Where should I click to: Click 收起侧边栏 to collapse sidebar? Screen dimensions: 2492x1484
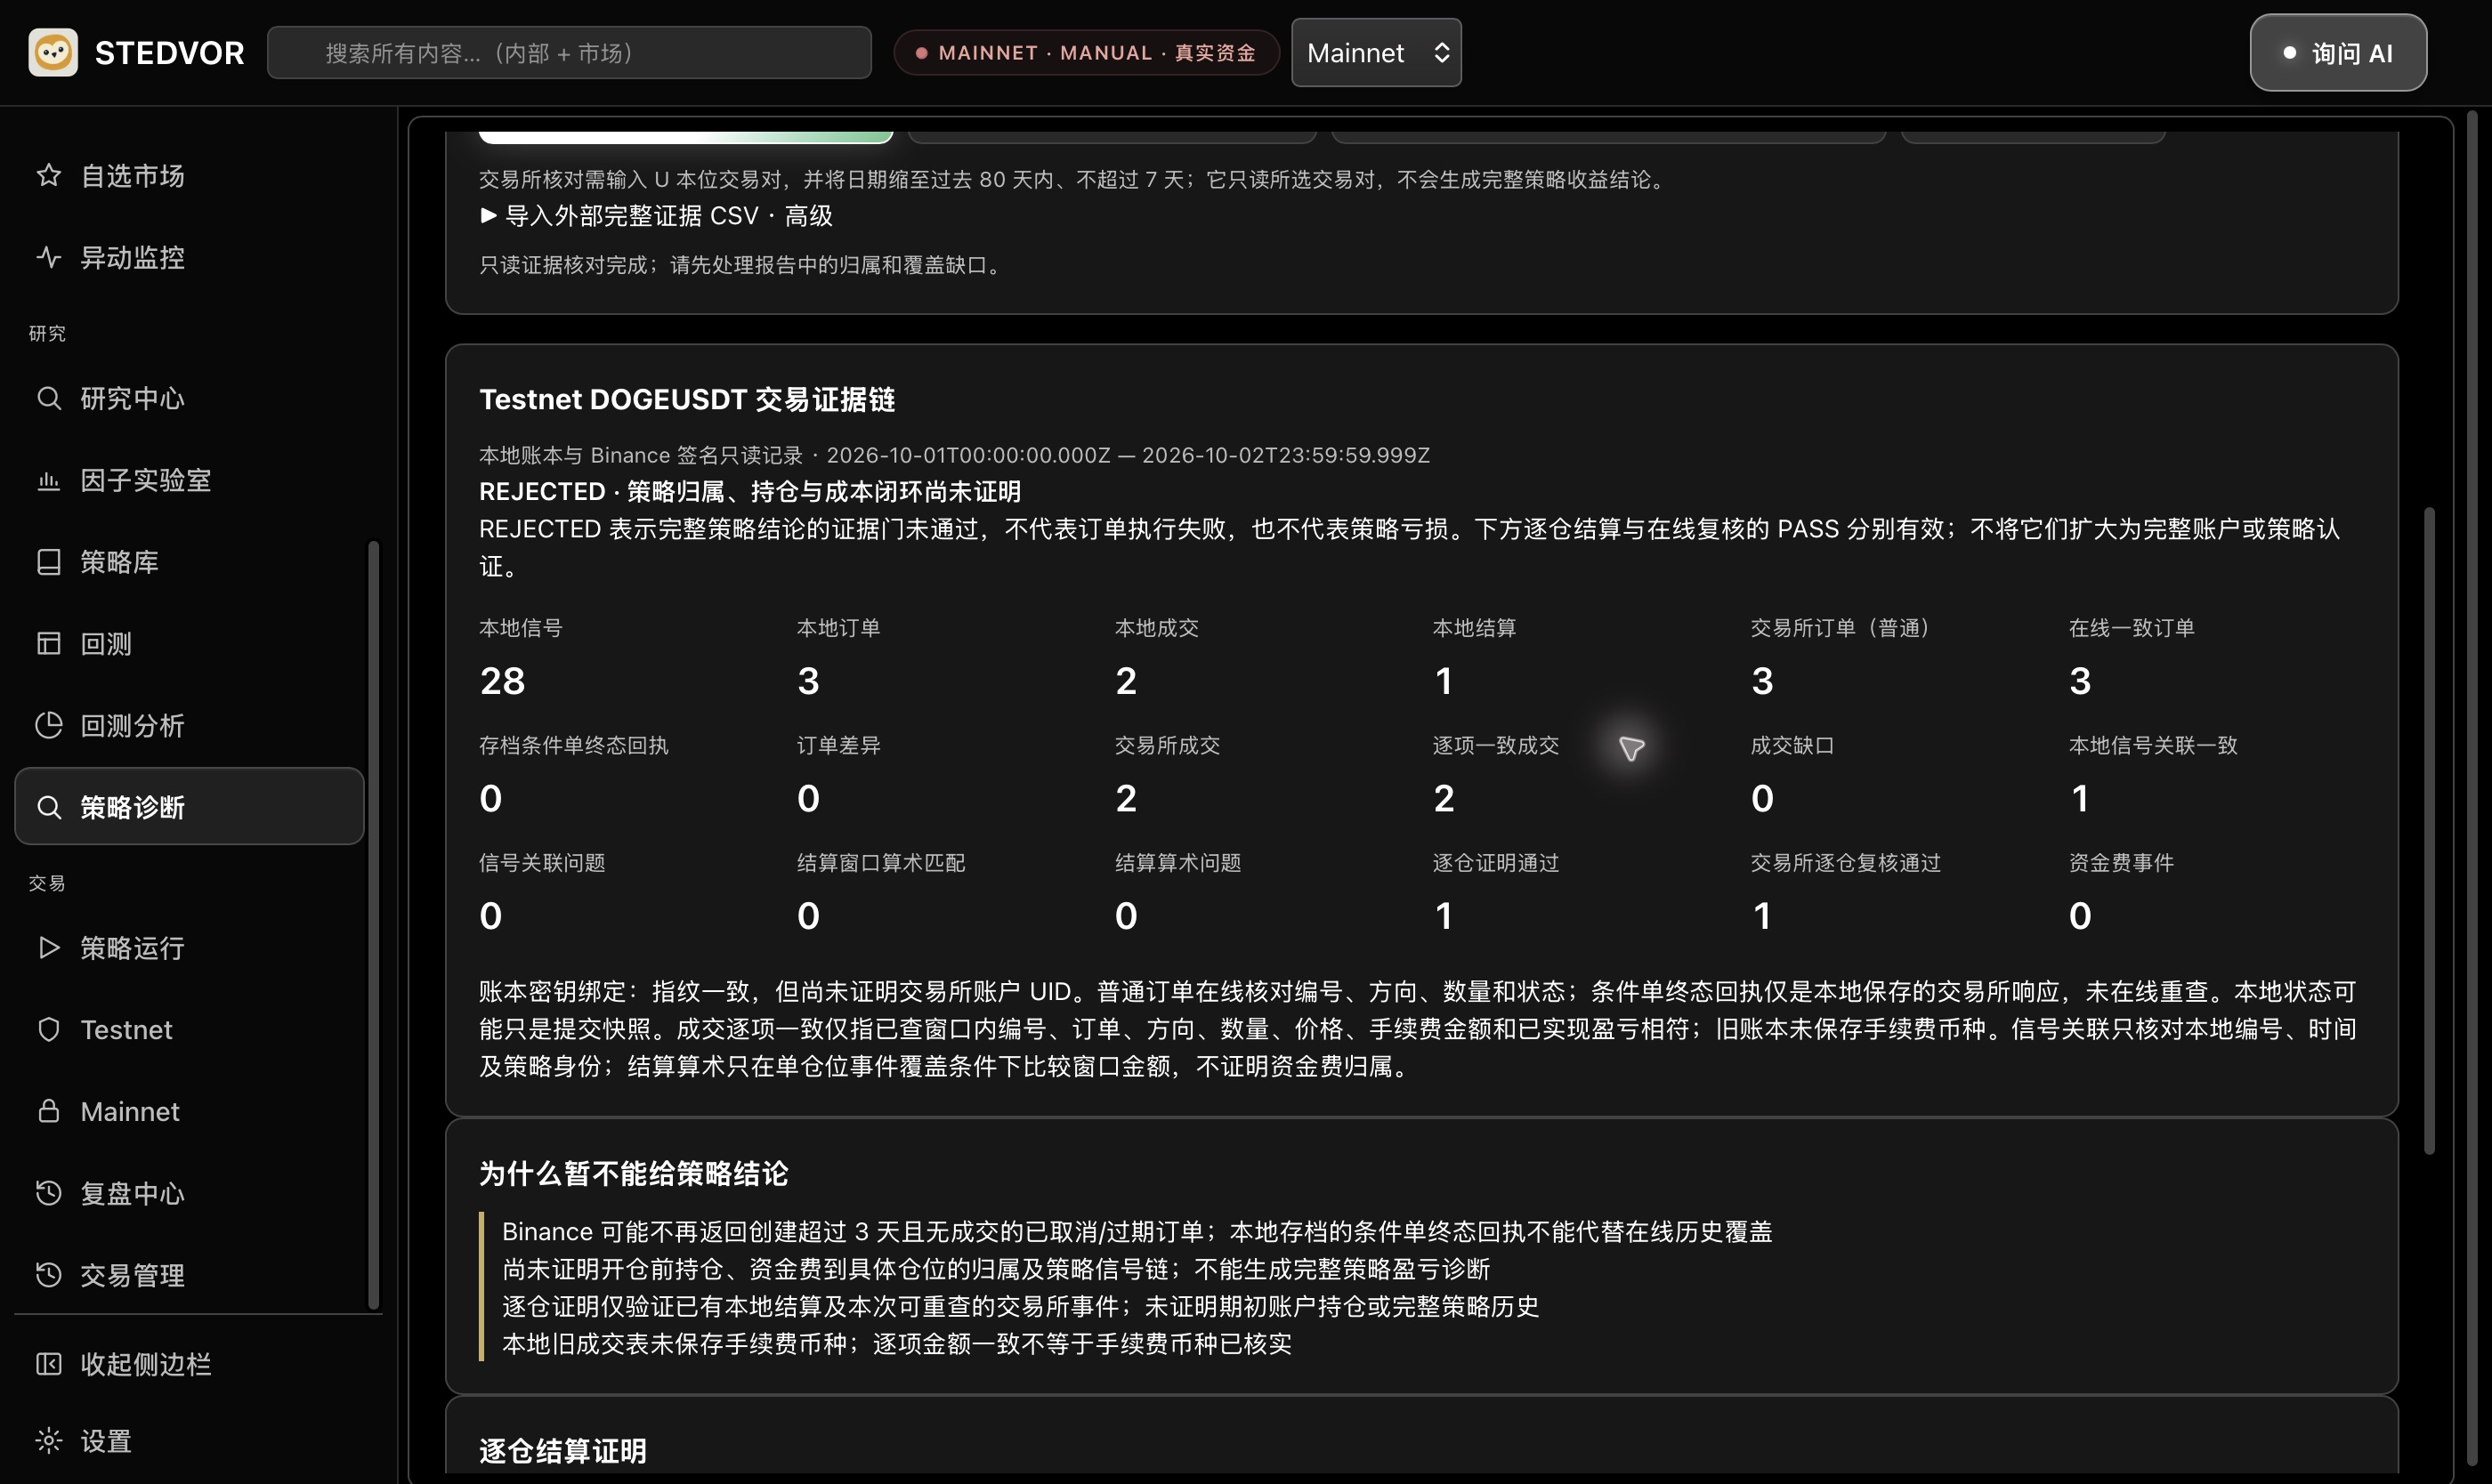(189, 1365)
